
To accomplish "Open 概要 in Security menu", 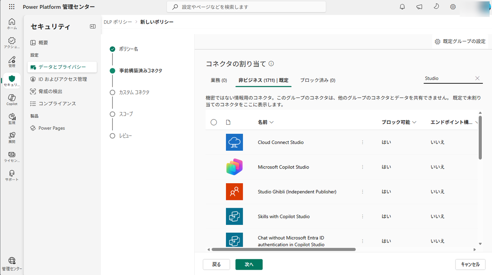I will [x=62, y=43].
